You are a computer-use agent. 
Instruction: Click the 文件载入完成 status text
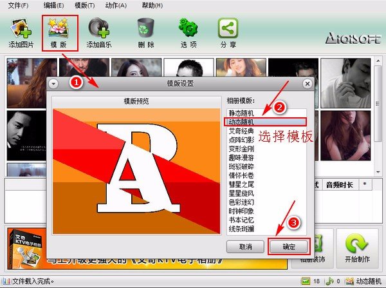[x=33, y=281]
